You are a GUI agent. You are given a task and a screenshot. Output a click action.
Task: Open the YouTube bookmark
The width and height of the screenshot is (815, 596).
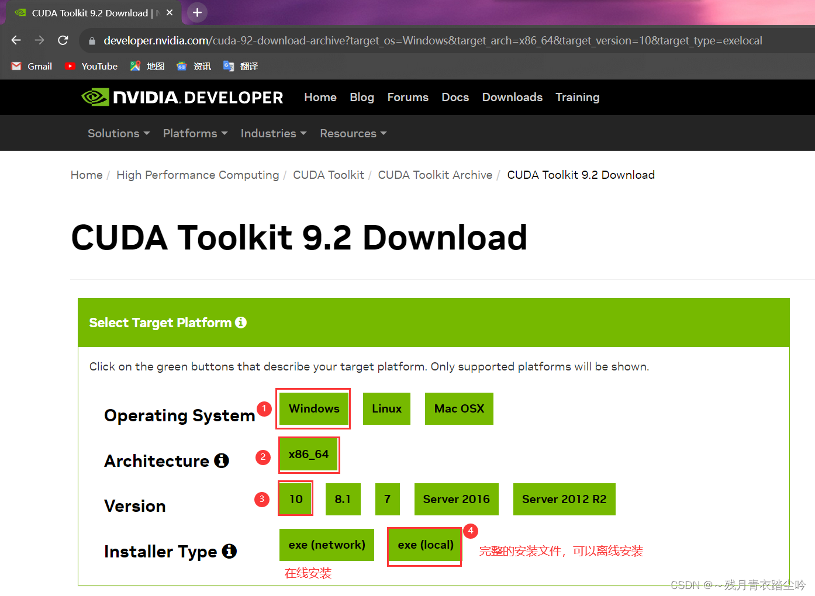(91, 66)
